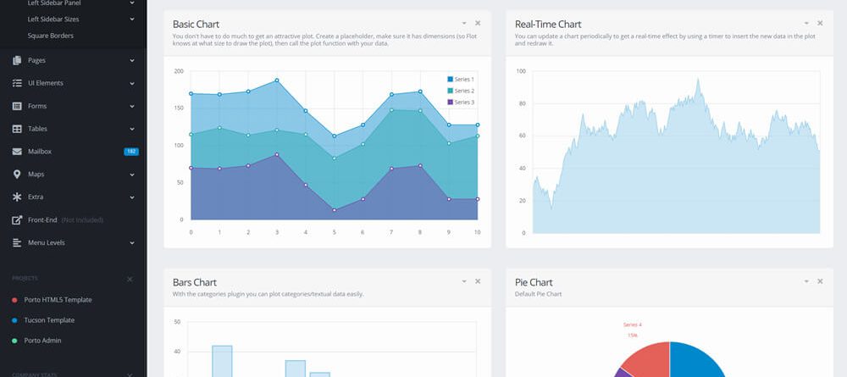Open the Mailbox menu entry
Viewport: 847px width, 377px height.
pos(40,152)
